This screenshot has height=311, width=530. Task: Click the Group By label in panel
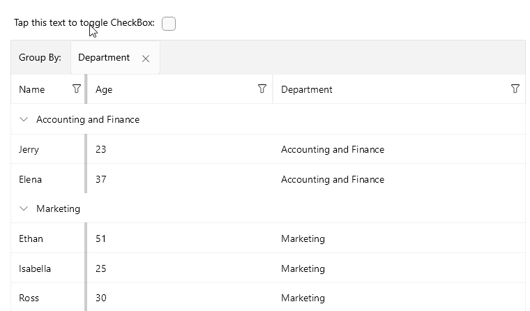(x=40, y=58)
